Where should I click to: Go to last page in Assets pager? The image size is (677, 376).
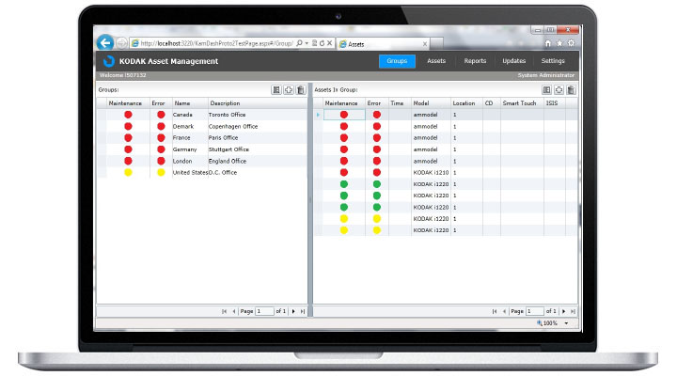coord(573,311)
